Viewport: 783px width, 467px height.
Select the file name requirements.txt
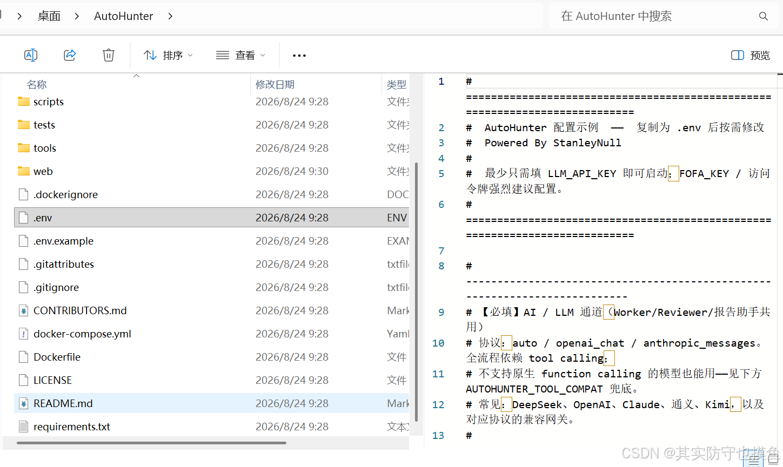(72, 427)
